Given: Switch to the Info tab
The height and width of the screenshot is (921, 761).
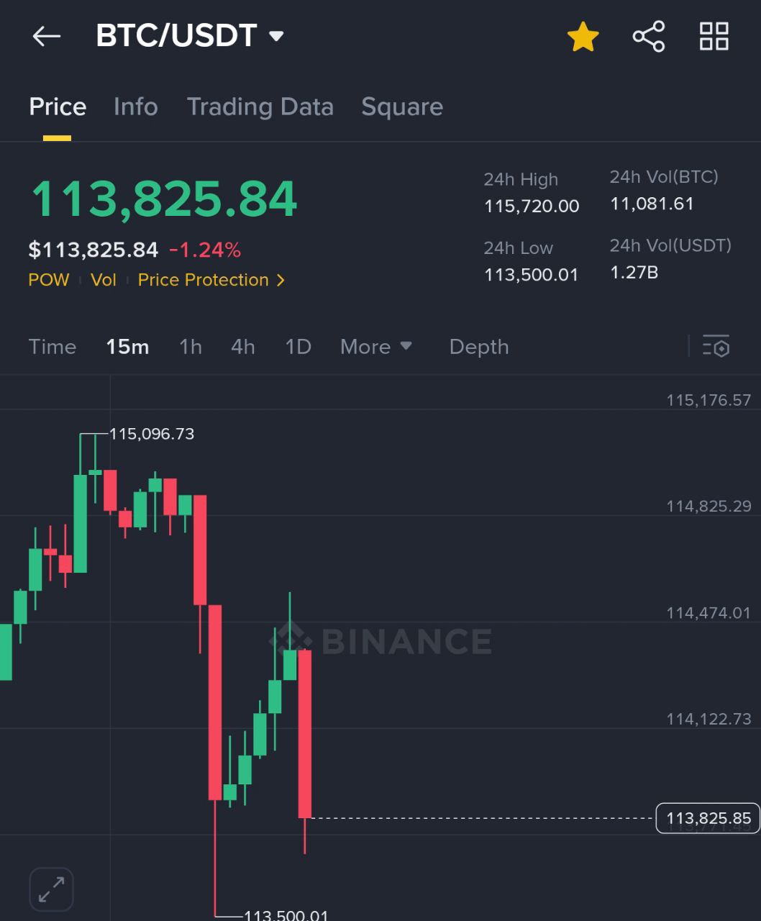Looking at the screenshot, I should (x=136, y=106).
